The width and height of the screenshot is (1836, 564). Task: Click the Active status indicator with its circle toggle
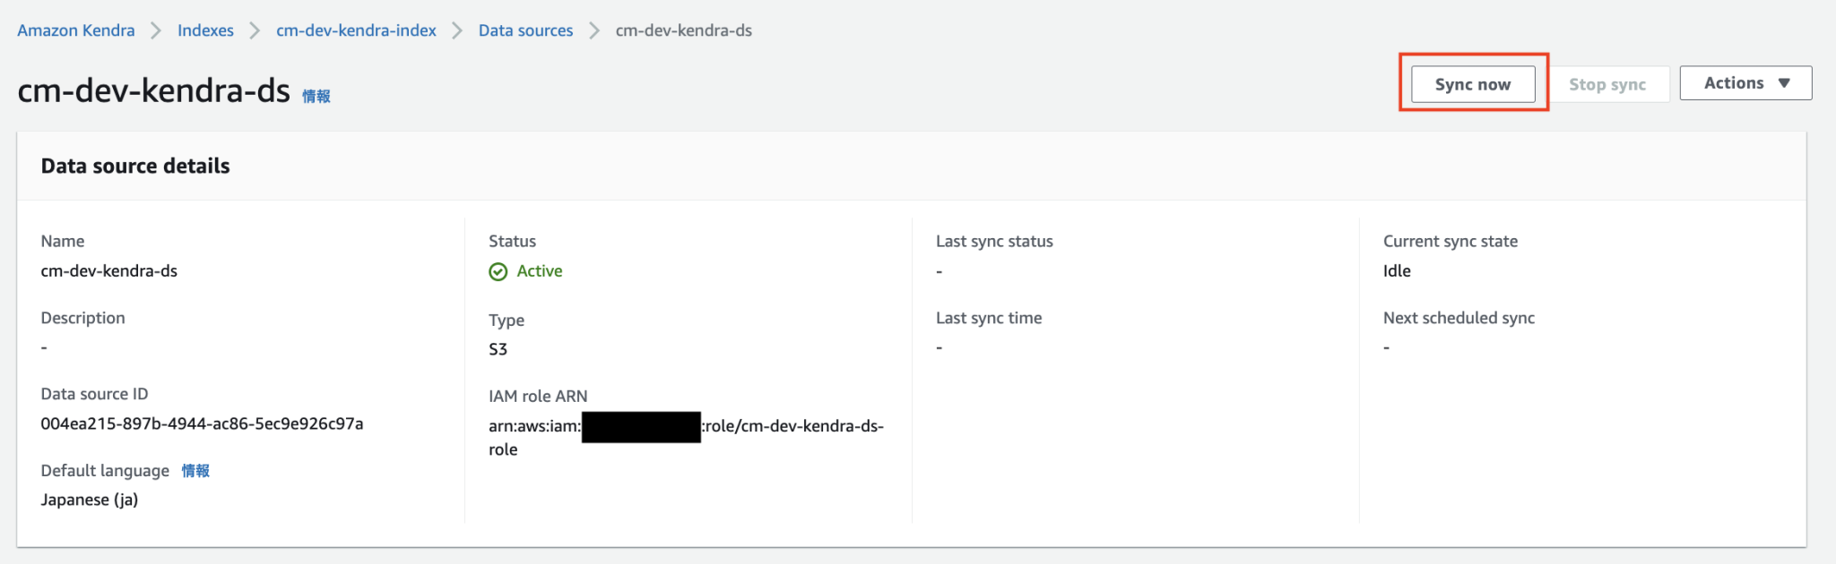click(525, 270)
